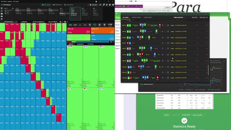Click the strategy frequency bar under action boxes
231x130 pixels.
coord(88,42)
